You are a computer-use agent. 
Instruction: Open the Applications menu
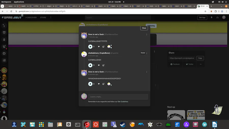coord(19,2)
